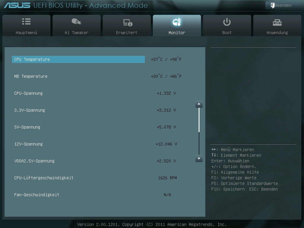Click the scrollbar down arrow button
Screen dimensions: 304x228
pyautogui.click(x=199, y=159)
